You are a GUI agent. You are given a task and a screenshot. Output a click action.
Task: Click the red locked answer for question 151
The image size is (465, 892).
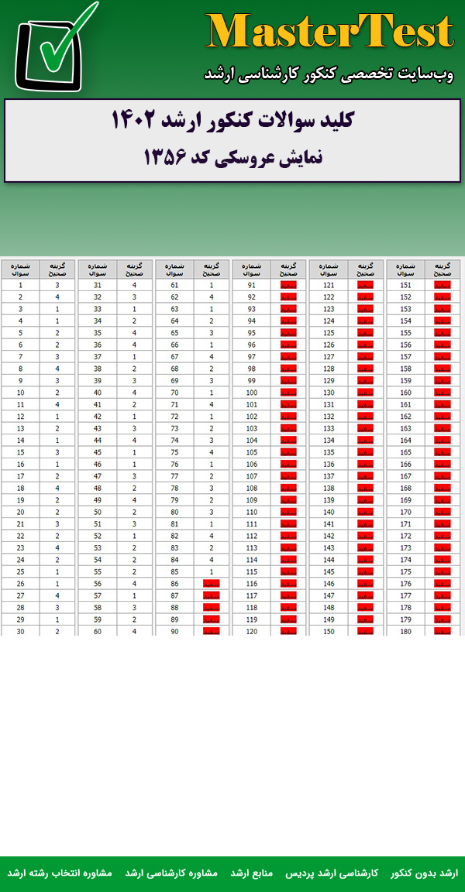[442, 285]
